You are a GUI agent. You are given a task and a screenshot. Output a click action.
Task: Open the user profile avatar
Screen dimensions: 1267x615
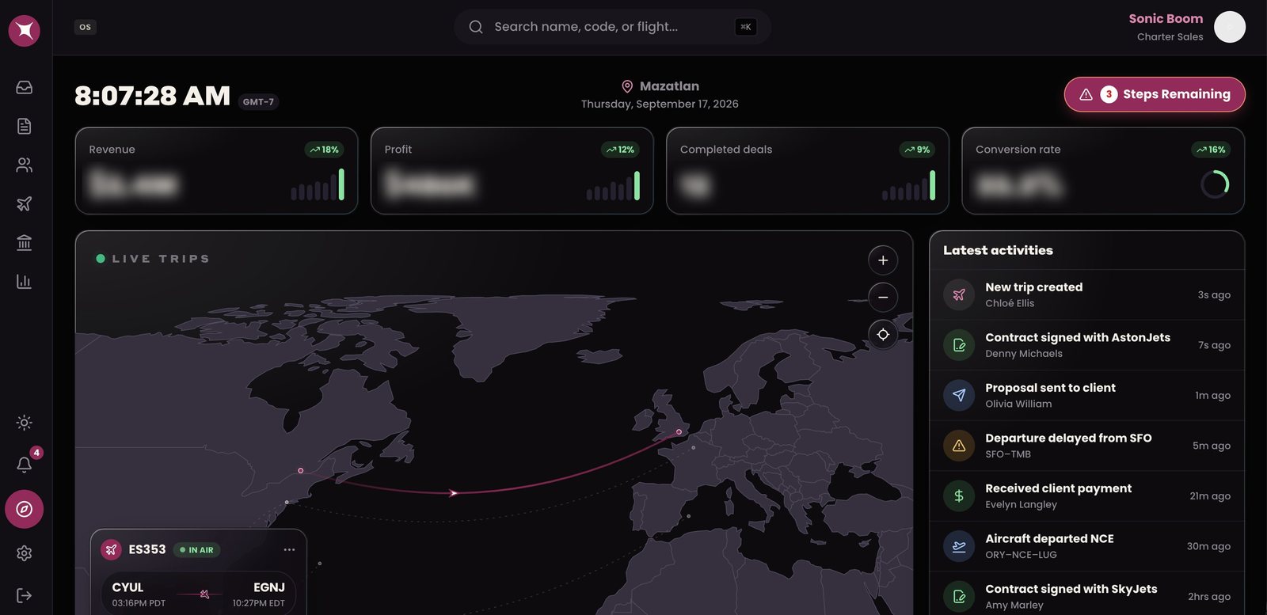[1230, 27]
